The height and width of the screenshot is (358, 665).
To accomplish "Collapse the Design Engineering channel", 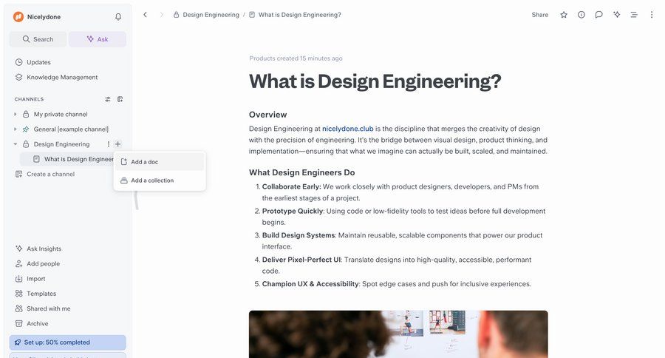I will click(16, 144).
